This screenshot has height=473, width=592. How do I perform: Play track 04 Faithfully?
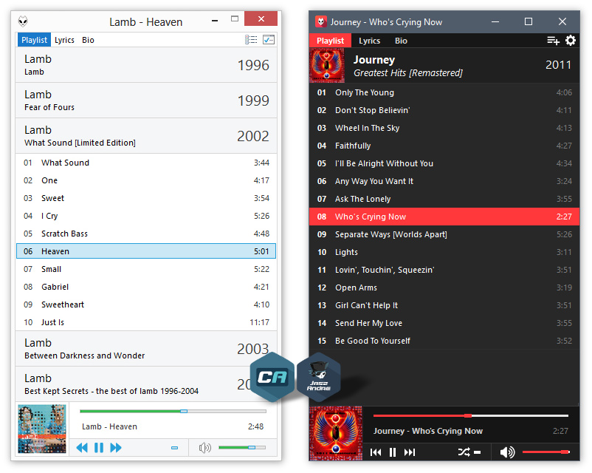coord(444,146)
